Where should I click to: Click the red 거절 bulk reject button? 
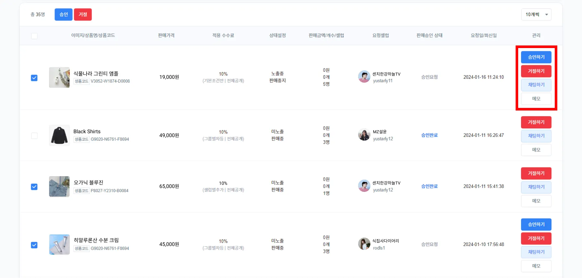click(83, 14)
